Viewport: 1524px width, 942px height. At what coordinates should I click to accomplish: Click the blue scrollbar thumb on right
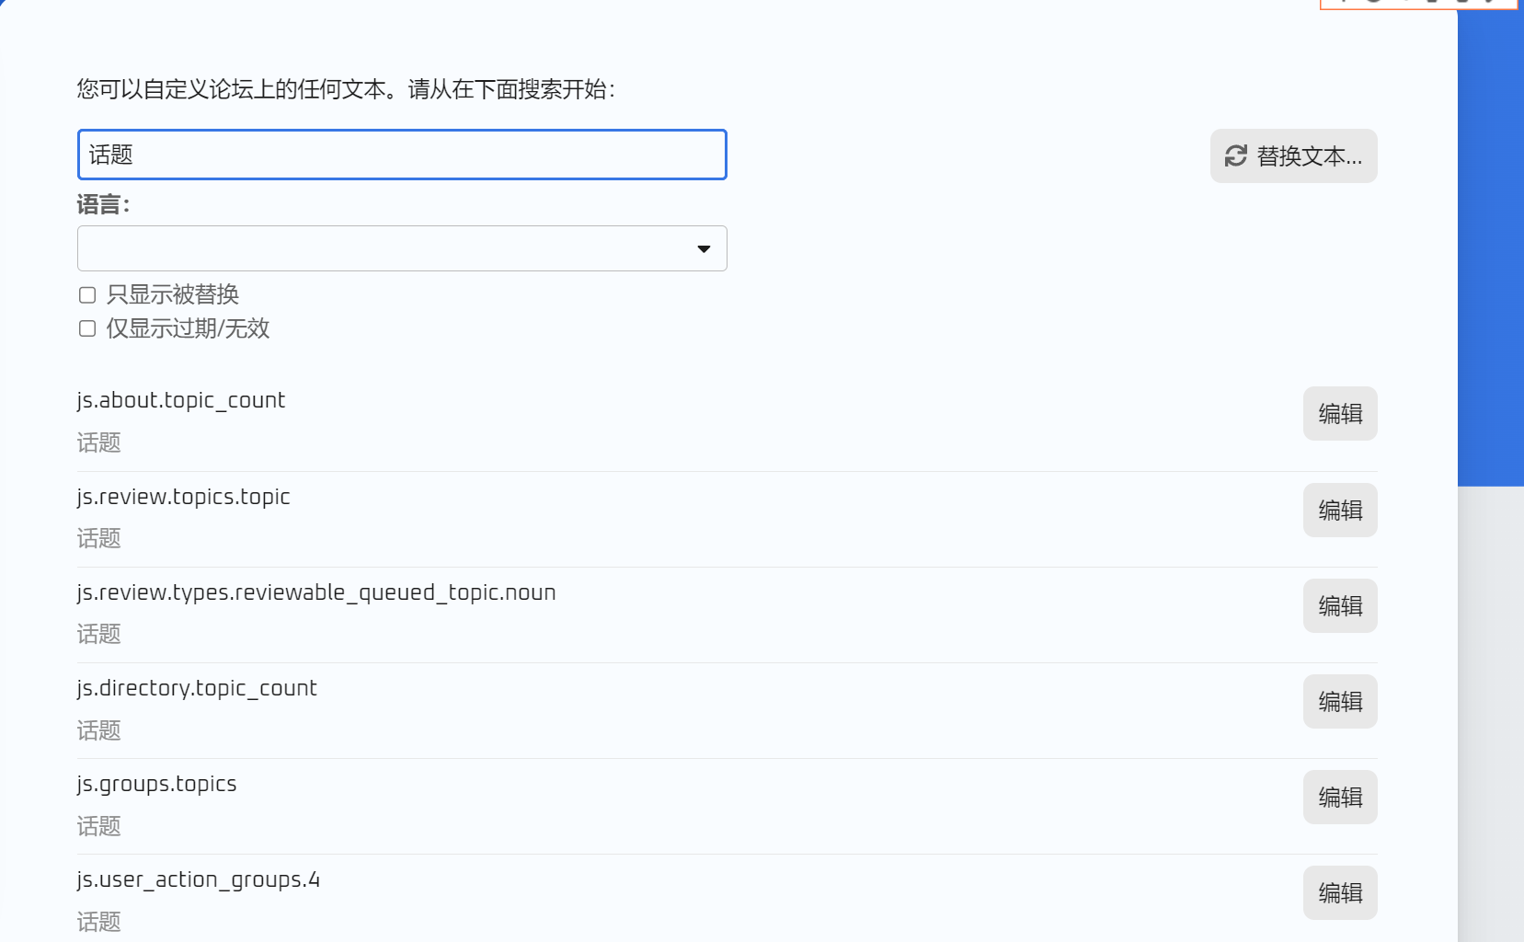(1491, 243)
